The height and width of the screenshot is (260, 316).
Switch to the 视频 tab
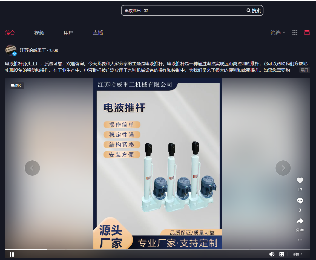(x=39, y=33)
